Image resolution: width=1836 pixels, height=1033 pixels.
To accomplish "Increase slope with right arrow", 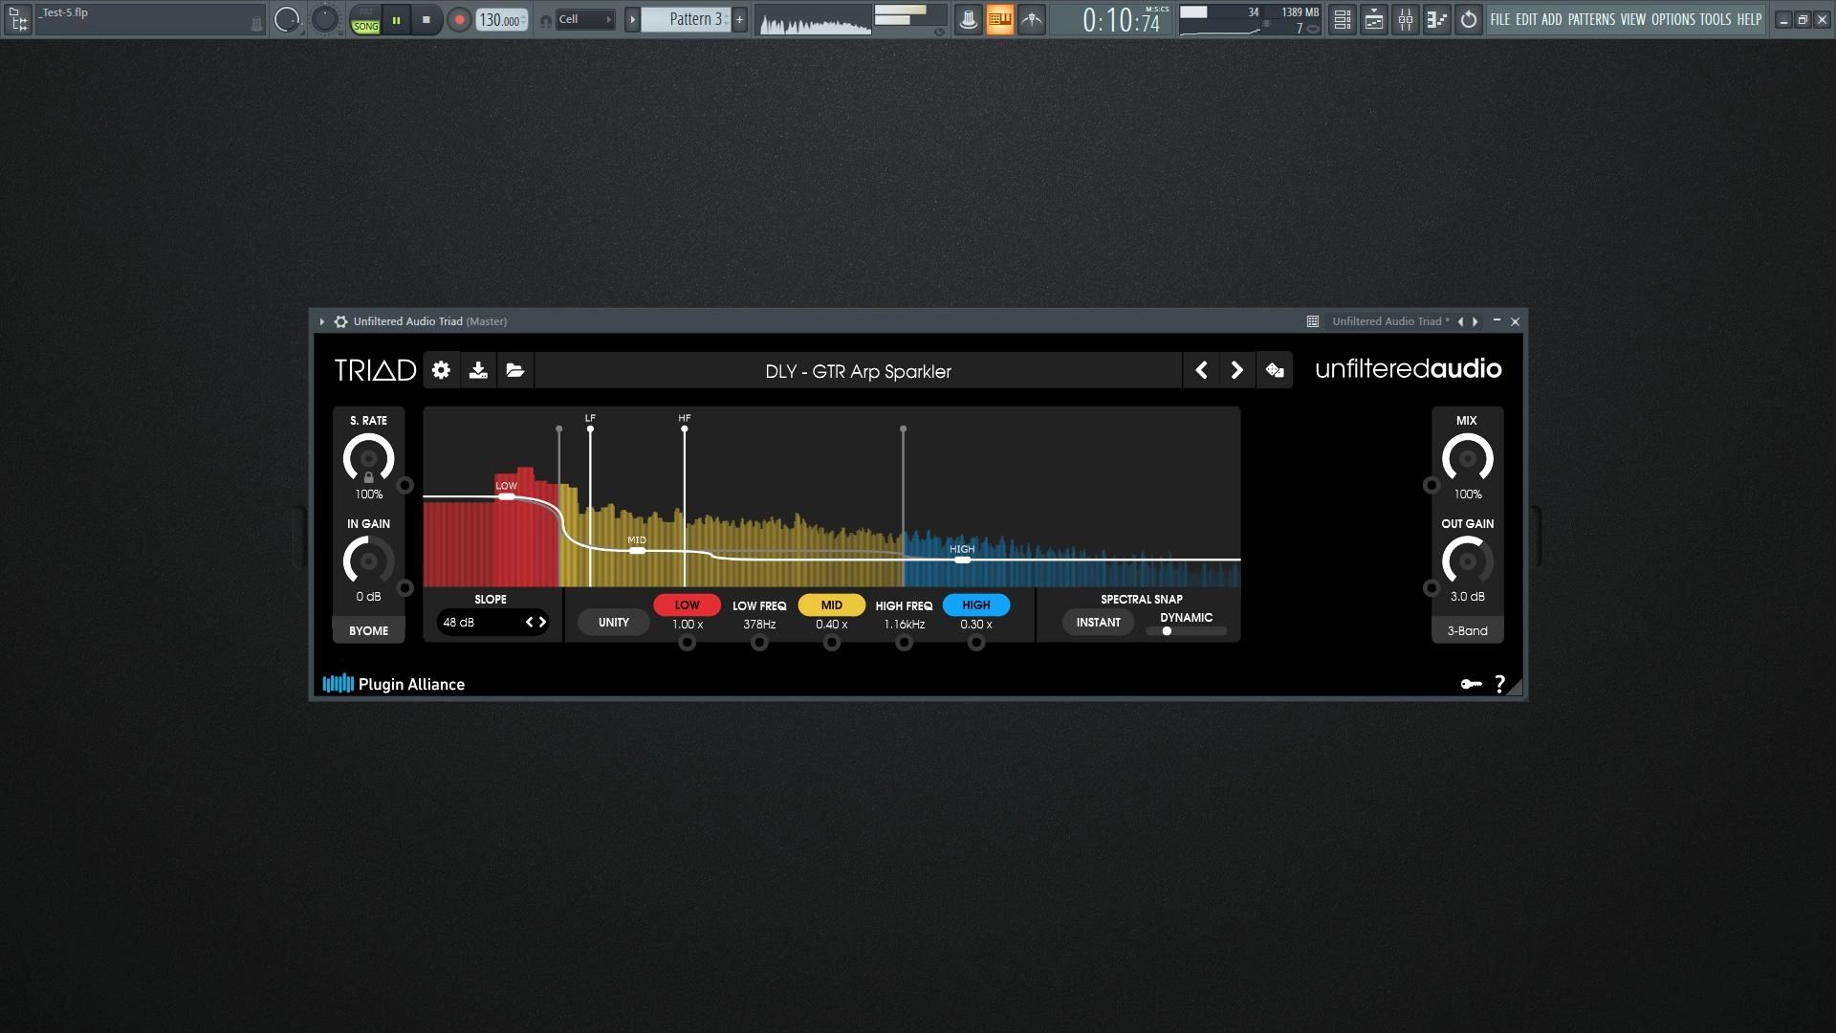I will pyautogui.click(x=542, y=623).
